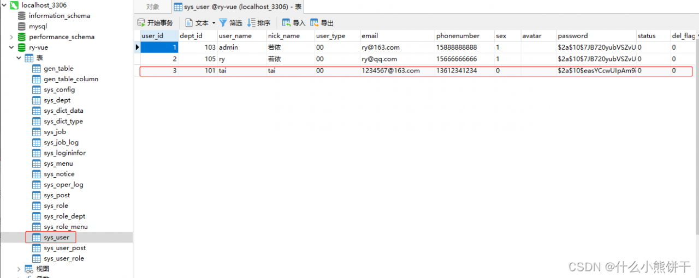Select the information_schema database icon
This screenshot has height=278, width=699.
click(x=22, y=16)
